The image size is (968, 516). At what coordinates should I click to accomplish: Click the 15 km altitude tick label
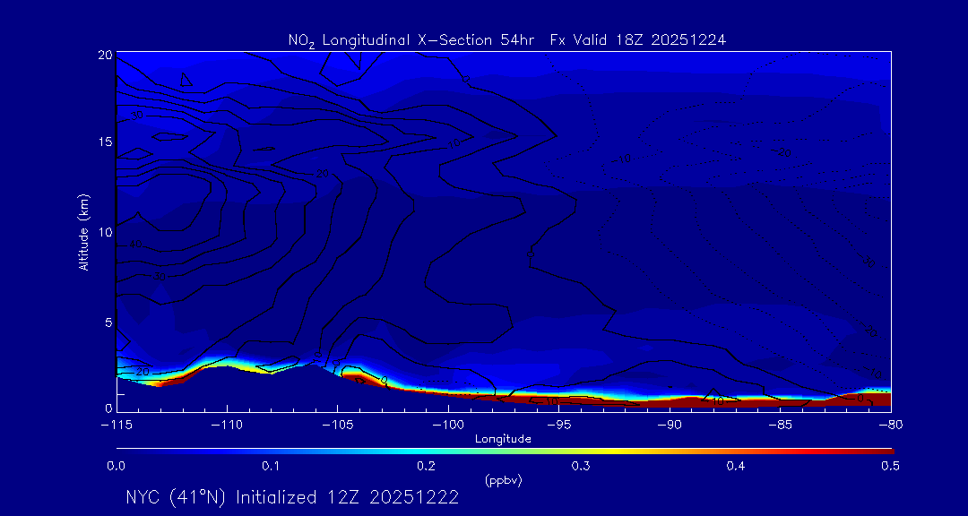pyautogui.click(x=105, y=142)
